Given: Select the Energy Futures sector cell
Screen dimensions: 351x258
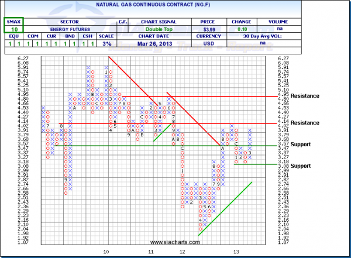Looking at the screenshot, I should click(x=70, y=29).
